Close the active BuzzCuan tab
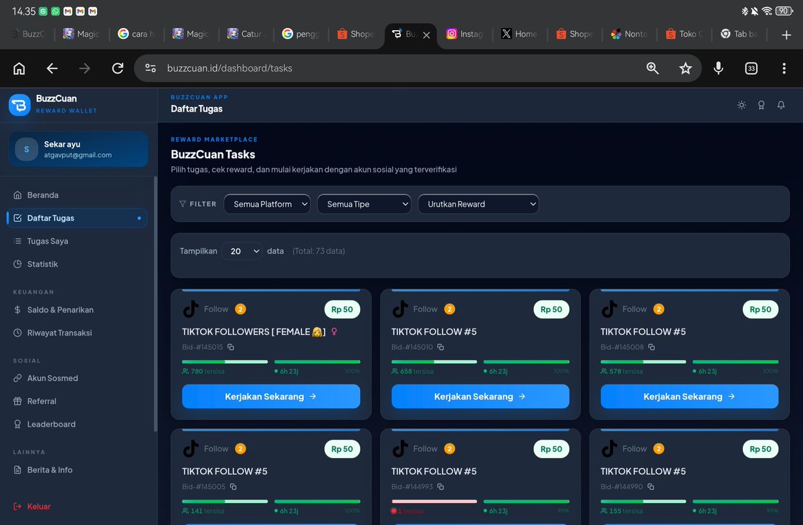This screenshot has height=525, width=803. tap(426, 35)
